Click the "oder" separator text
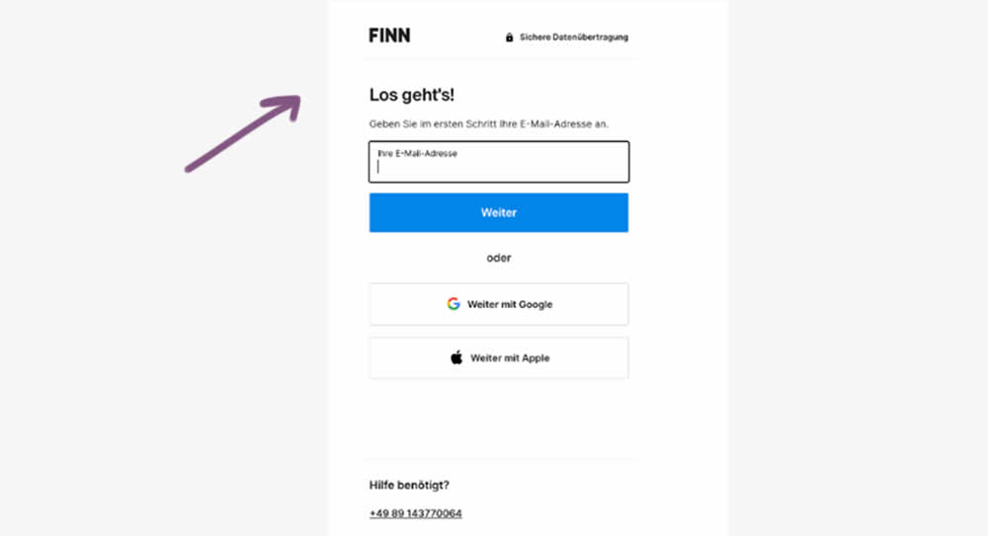 click(x=498, y=258)
